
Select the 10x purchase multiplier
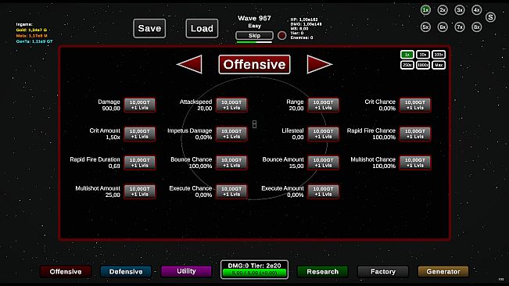point(423,55)
